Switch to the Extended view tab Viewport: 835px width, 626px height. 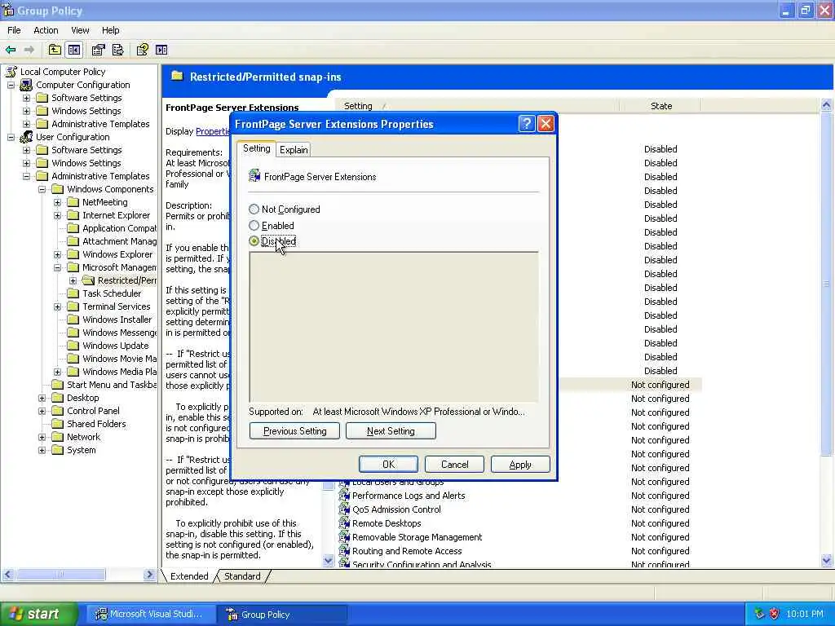pyautogui.click(x=189, y=576)
